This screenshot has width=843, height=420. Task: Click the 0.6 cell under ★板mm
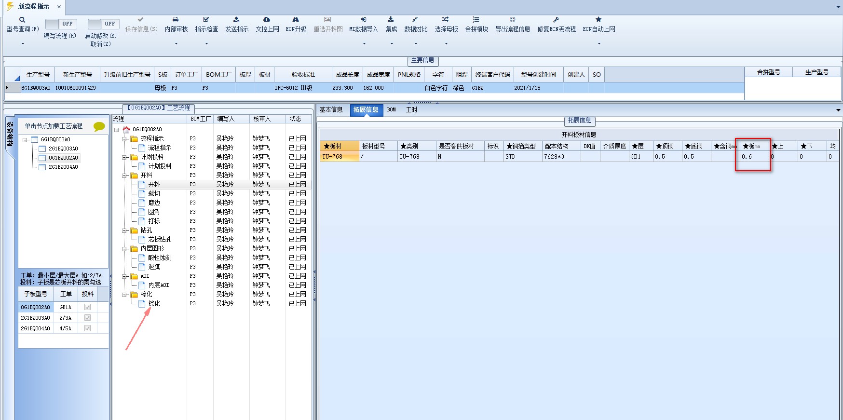[x=754, y=157]
